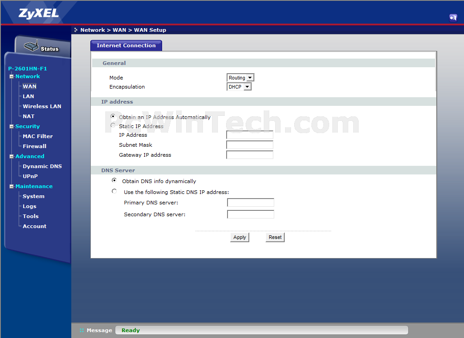Click the ZyXEL logo
This screenshot has width=464, height=338.
[39, 13]
